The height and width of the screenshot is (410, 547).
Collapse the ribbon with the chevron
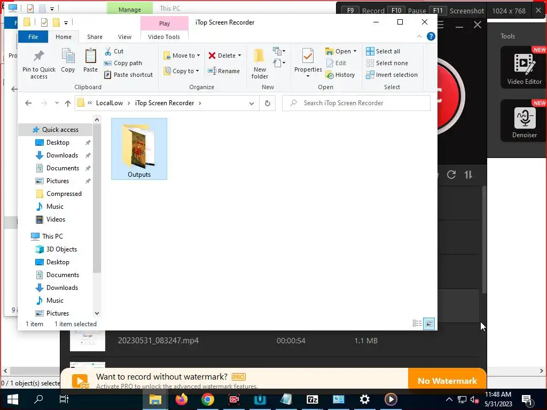(419, 36)
